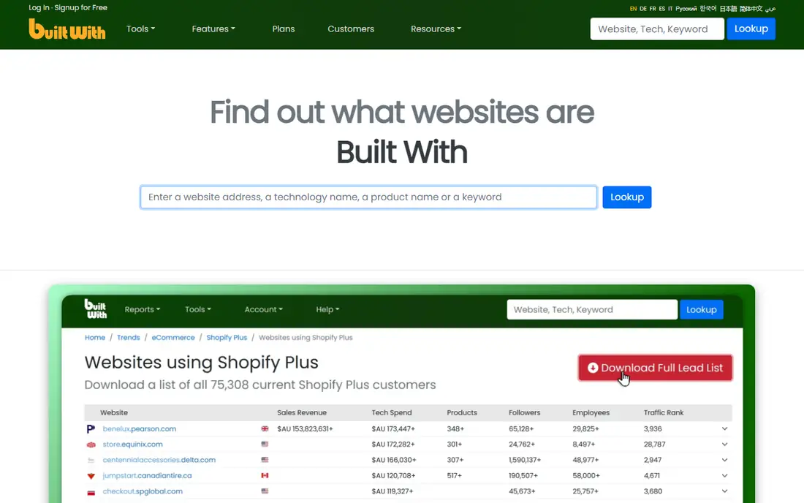Open the Resources dropdown menu

click(436, 29)
